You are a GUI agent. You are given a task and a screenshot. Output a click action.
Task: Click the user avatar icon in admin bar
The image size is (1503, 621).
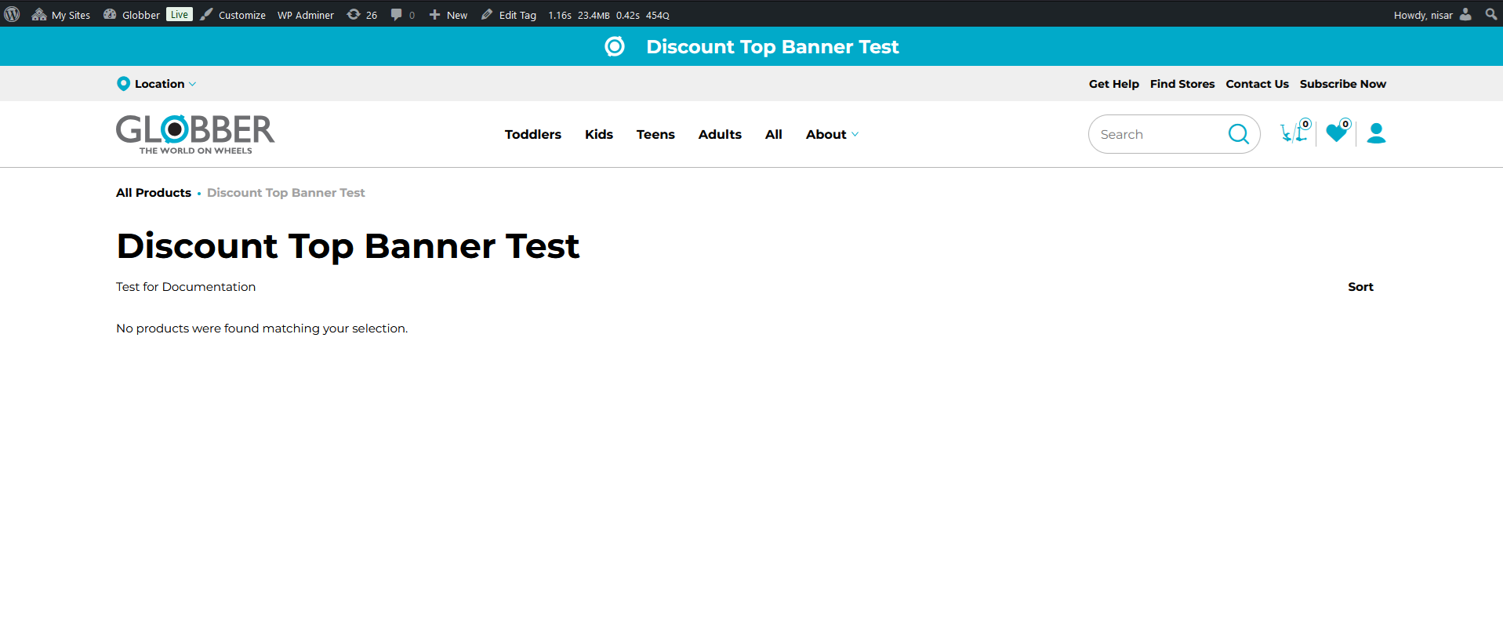(x=1465, y=15)
